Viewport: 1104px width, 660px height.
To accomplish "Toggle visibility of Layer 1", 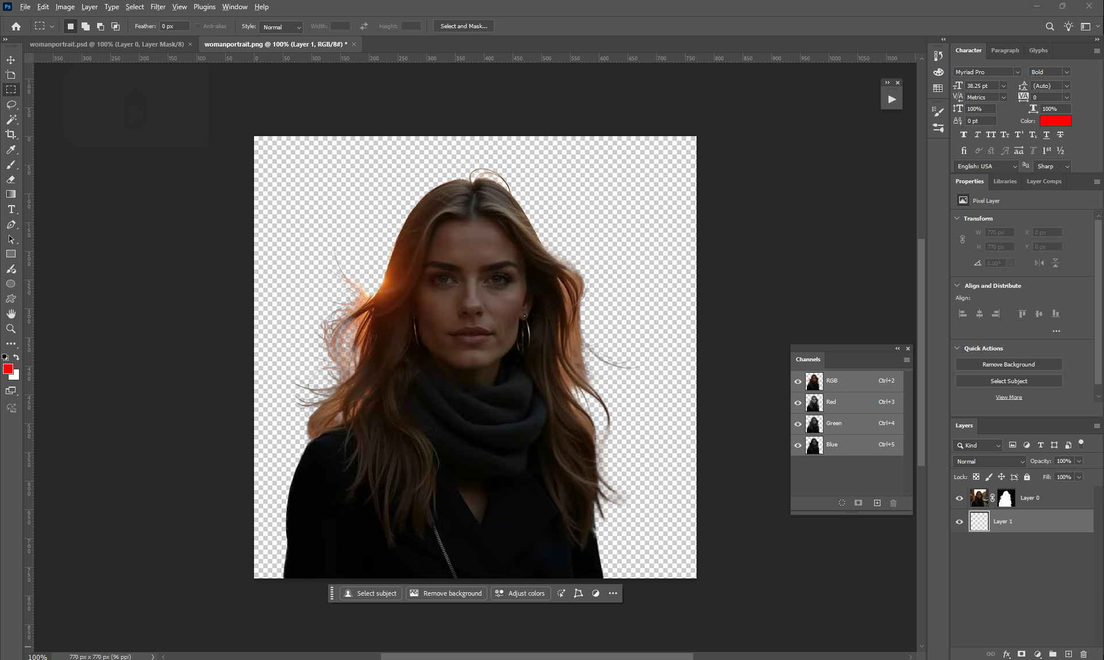I will [x=959, y=522].
